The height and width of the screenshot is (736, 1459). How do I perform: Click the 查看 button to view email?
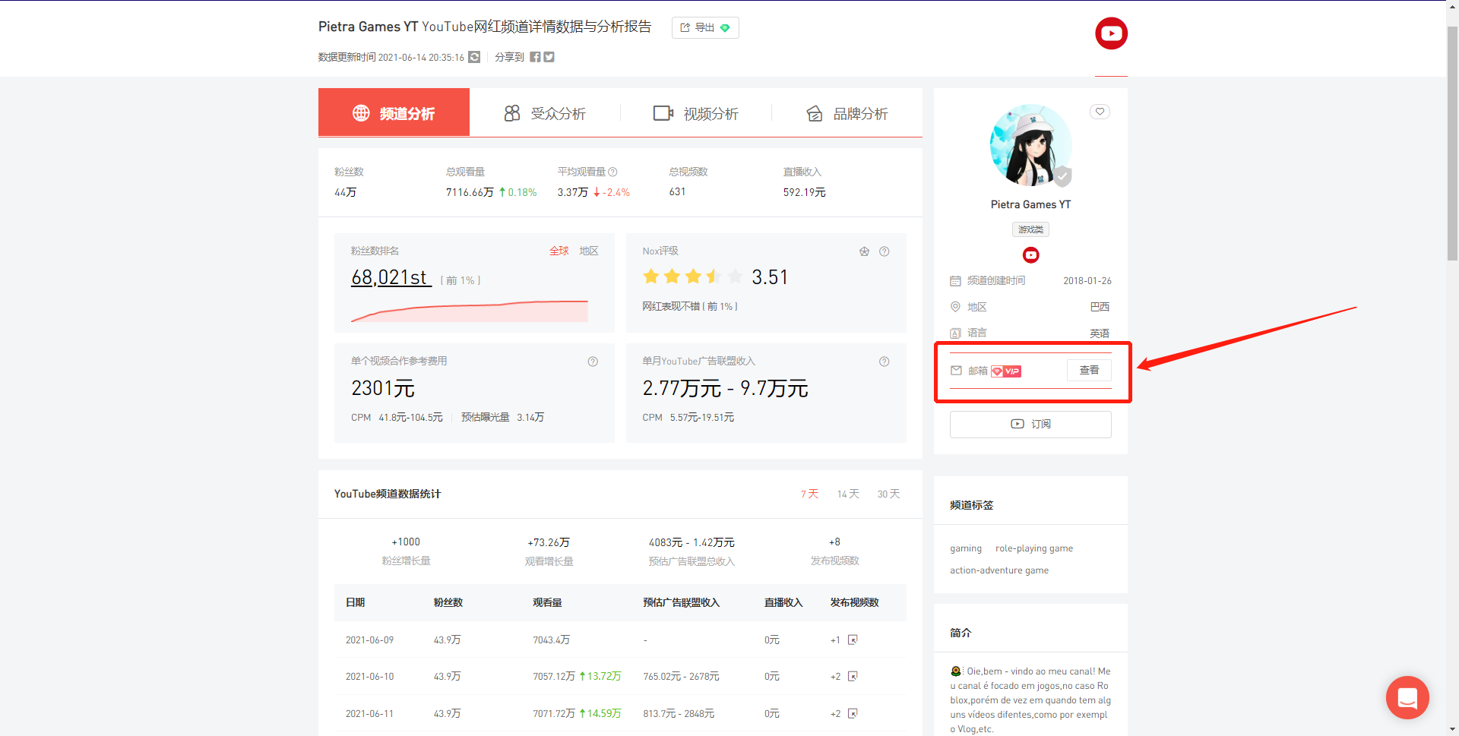pyautogui.click(x=1089, y=370)
